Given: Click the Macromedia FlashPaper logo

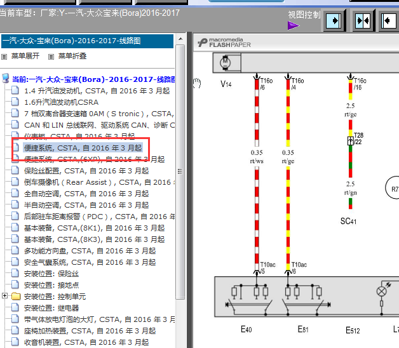Looking at the screenshot, I should point(224,43).
